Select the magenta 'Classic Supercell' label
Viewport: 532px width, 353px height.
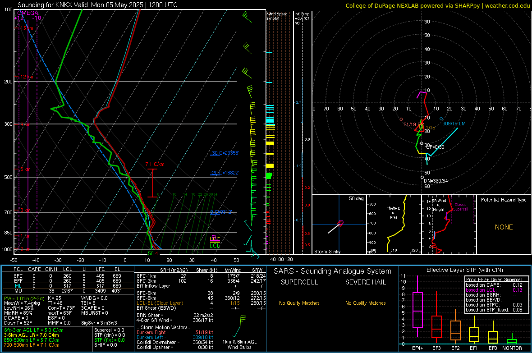[460, 207]
